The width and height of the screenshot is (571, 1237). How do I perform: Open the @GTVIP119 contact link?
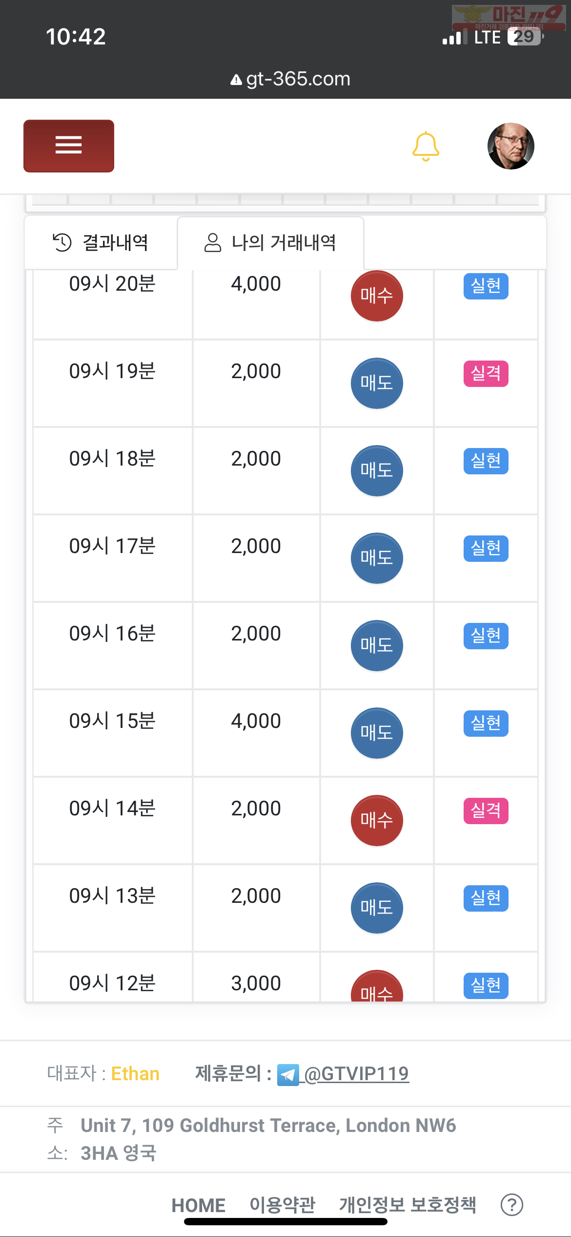coord(356,1073)
